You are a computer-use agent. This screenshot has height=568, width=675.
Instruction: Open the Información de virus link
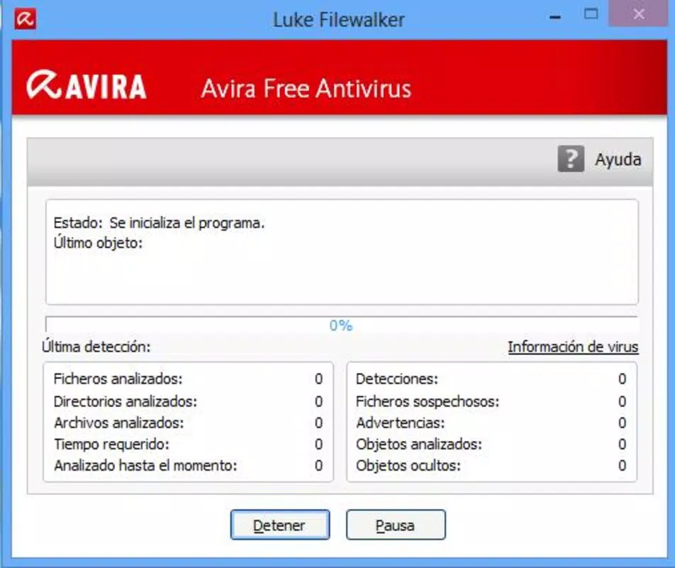[x=573, y=346]
